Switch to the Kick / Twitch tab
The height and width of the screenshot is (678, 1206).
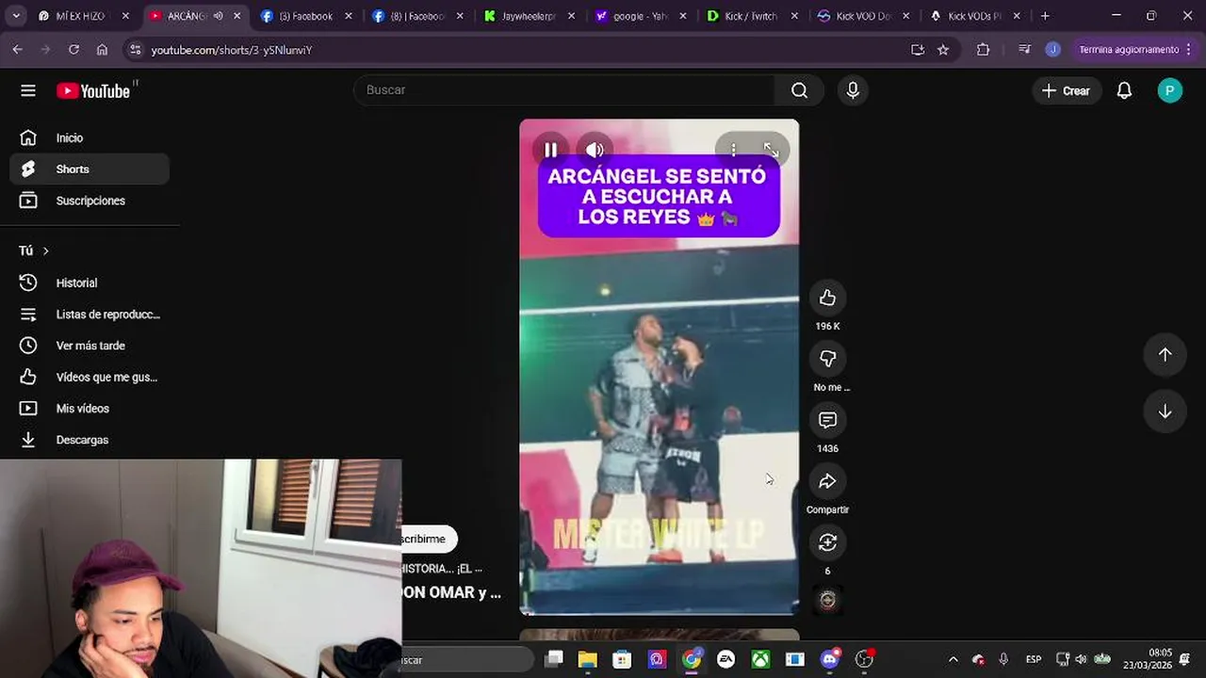751,16
